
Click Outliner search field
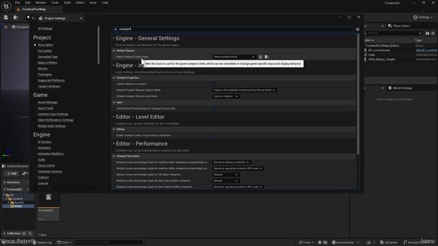click(394, 33)
